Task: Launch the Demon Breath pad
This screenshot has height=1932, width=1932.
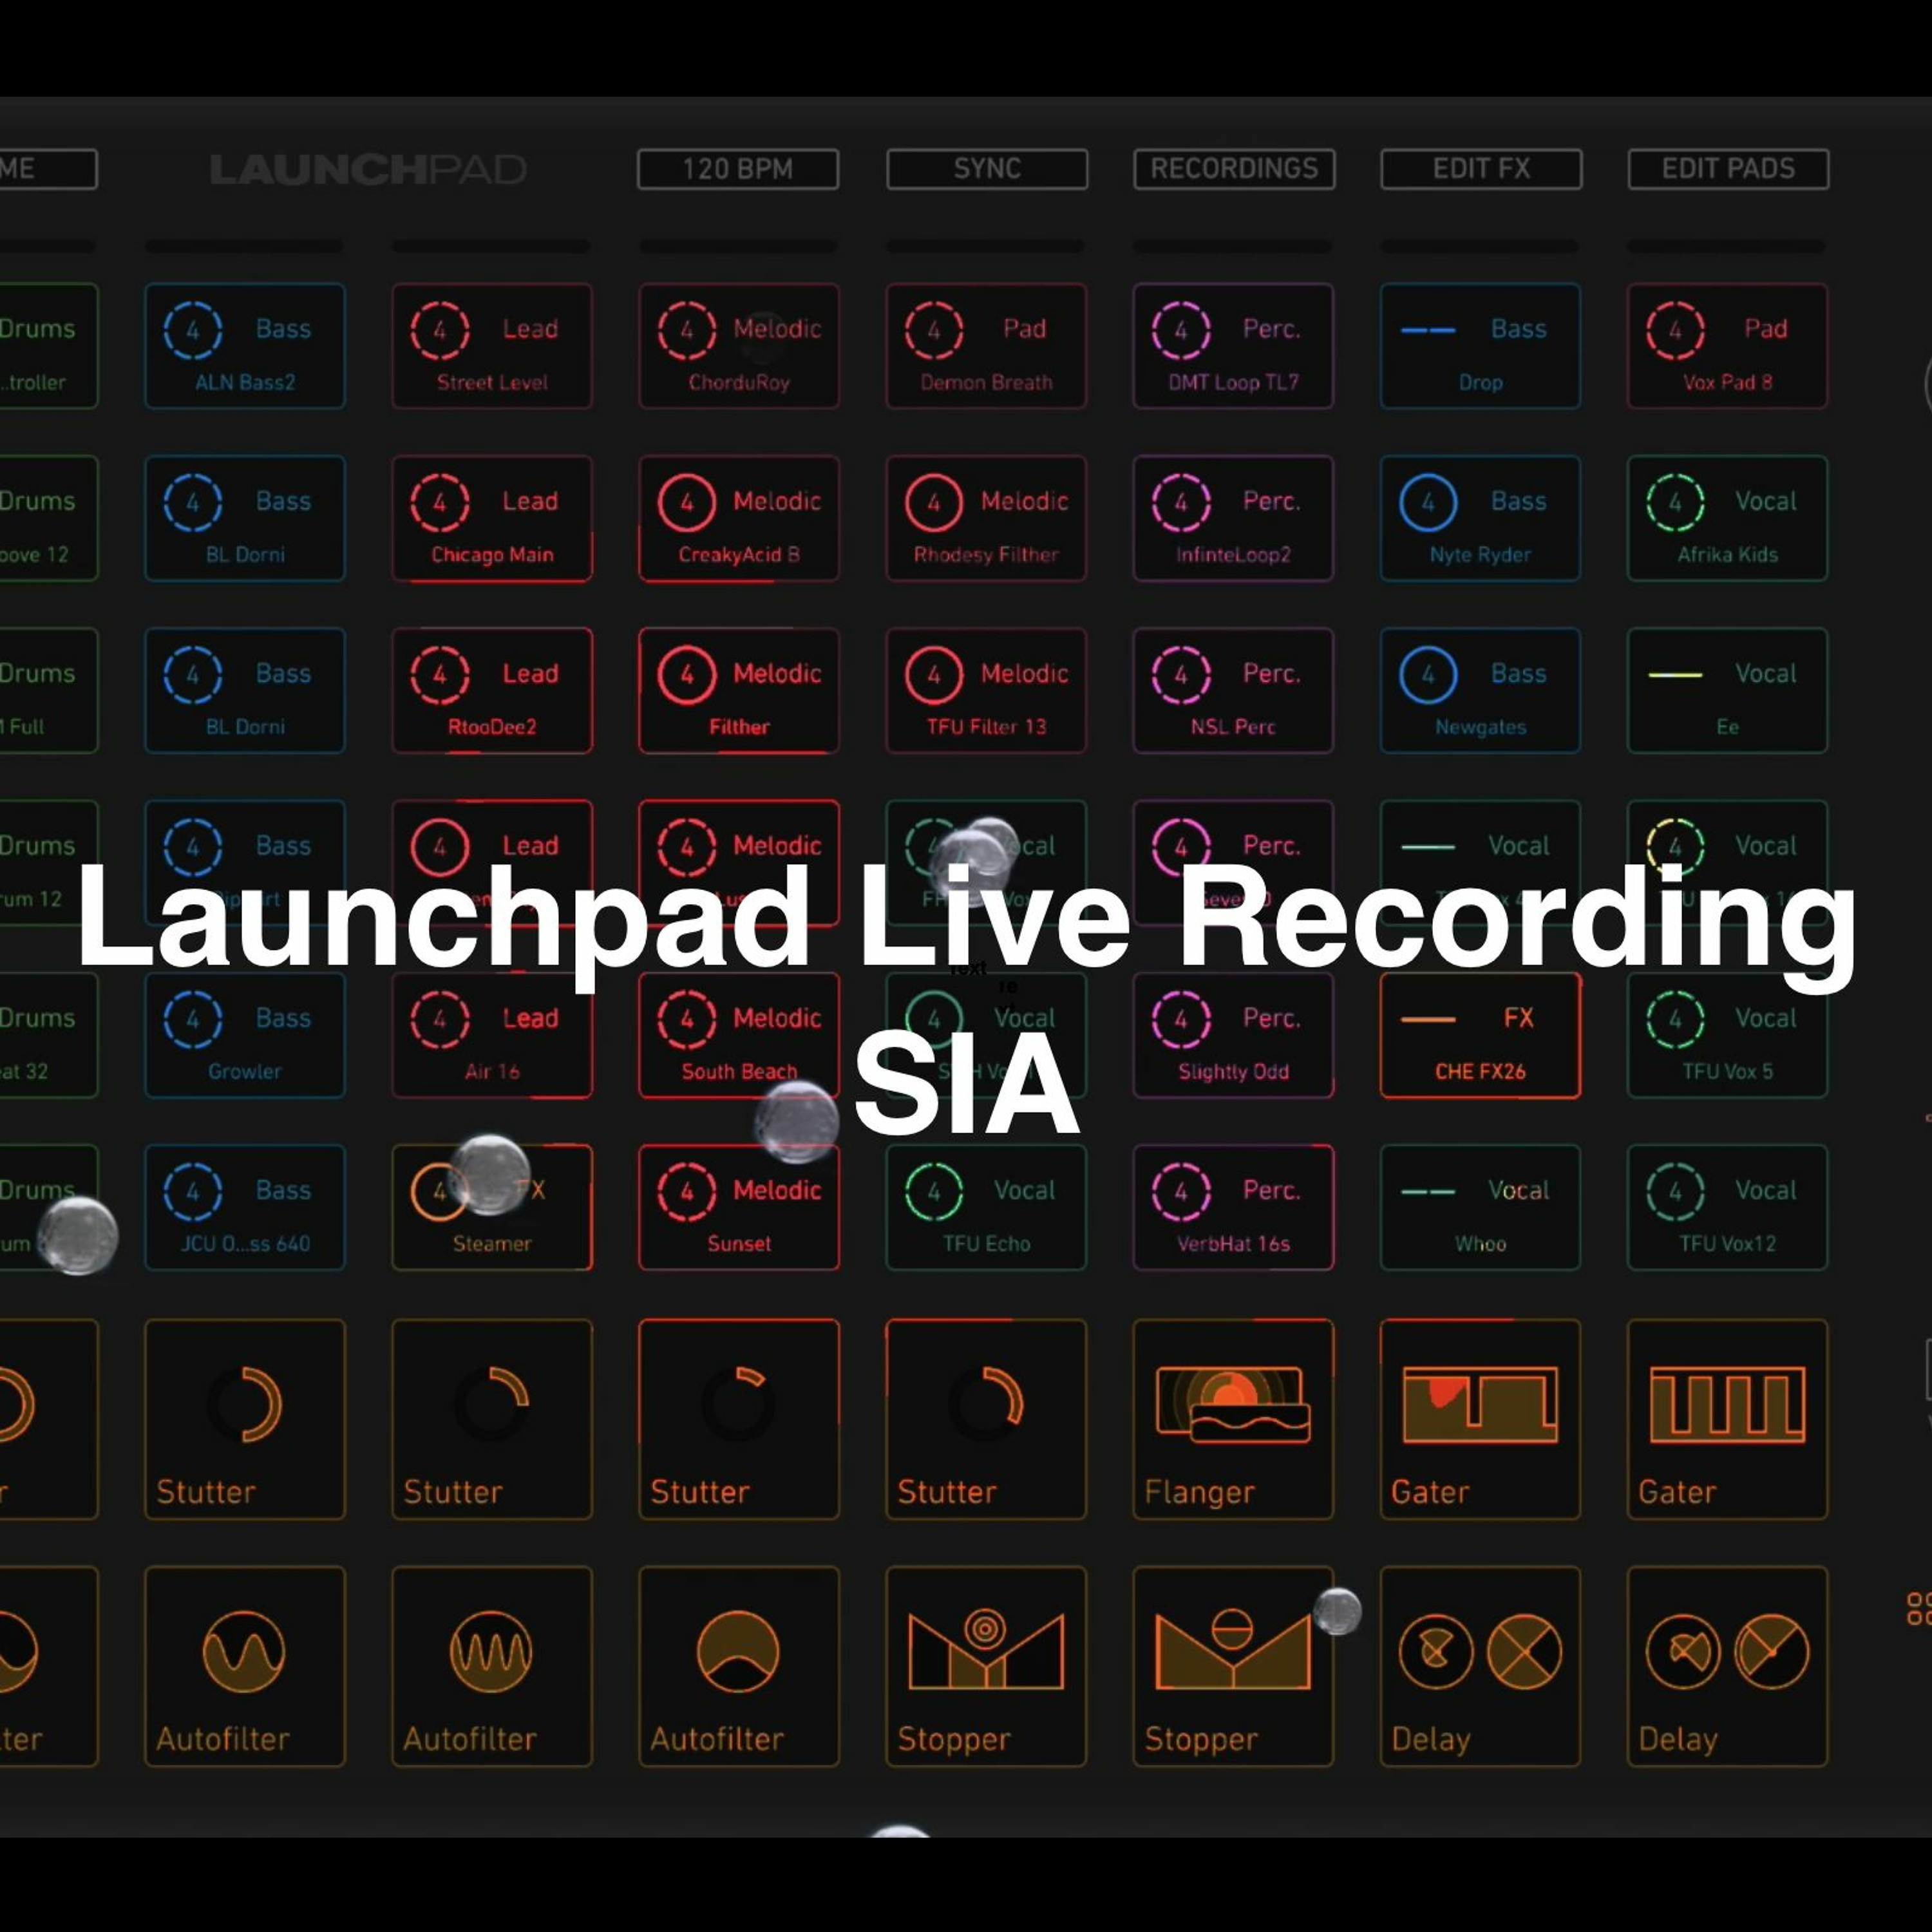Action: 986,346
